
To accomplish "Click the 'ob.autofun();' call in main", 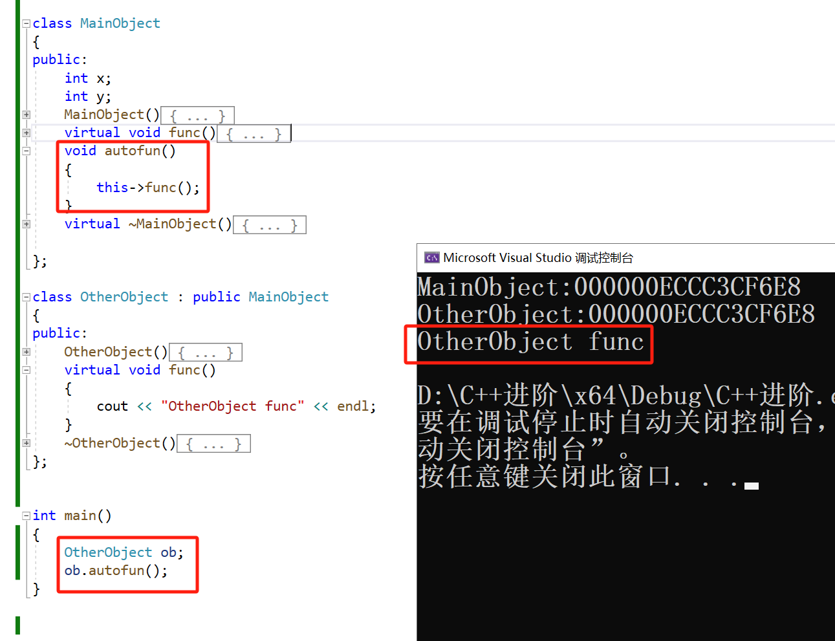I will 116,570.
